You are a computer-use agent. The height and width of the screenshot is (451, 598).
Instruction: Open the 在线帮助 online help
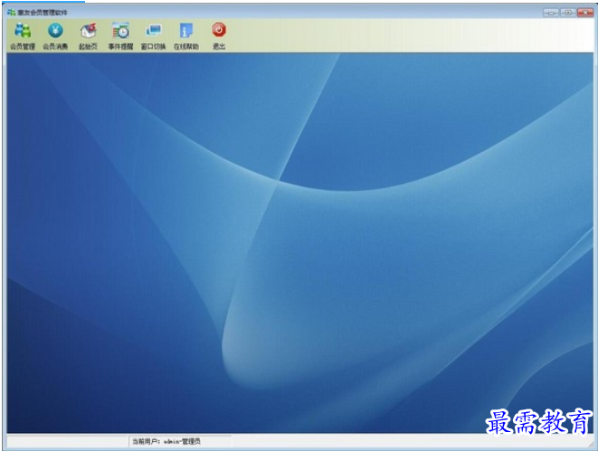point(186,36)
